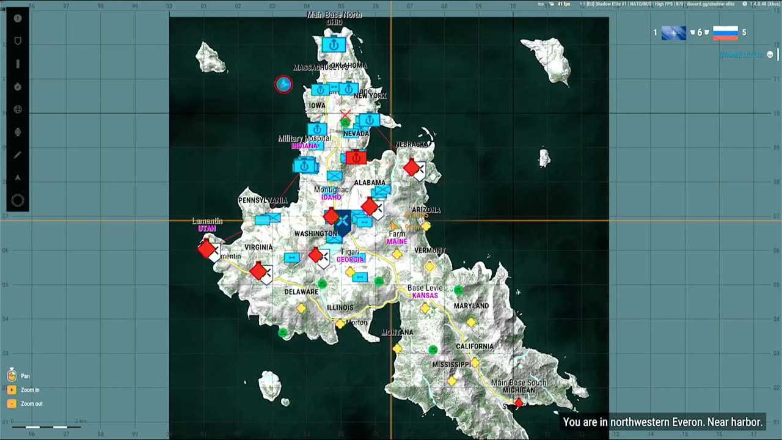Select the yellow diamond below DELAWARE label
Image resolution: width=782 pixels, height=440 pixels.
coord(301,309)
